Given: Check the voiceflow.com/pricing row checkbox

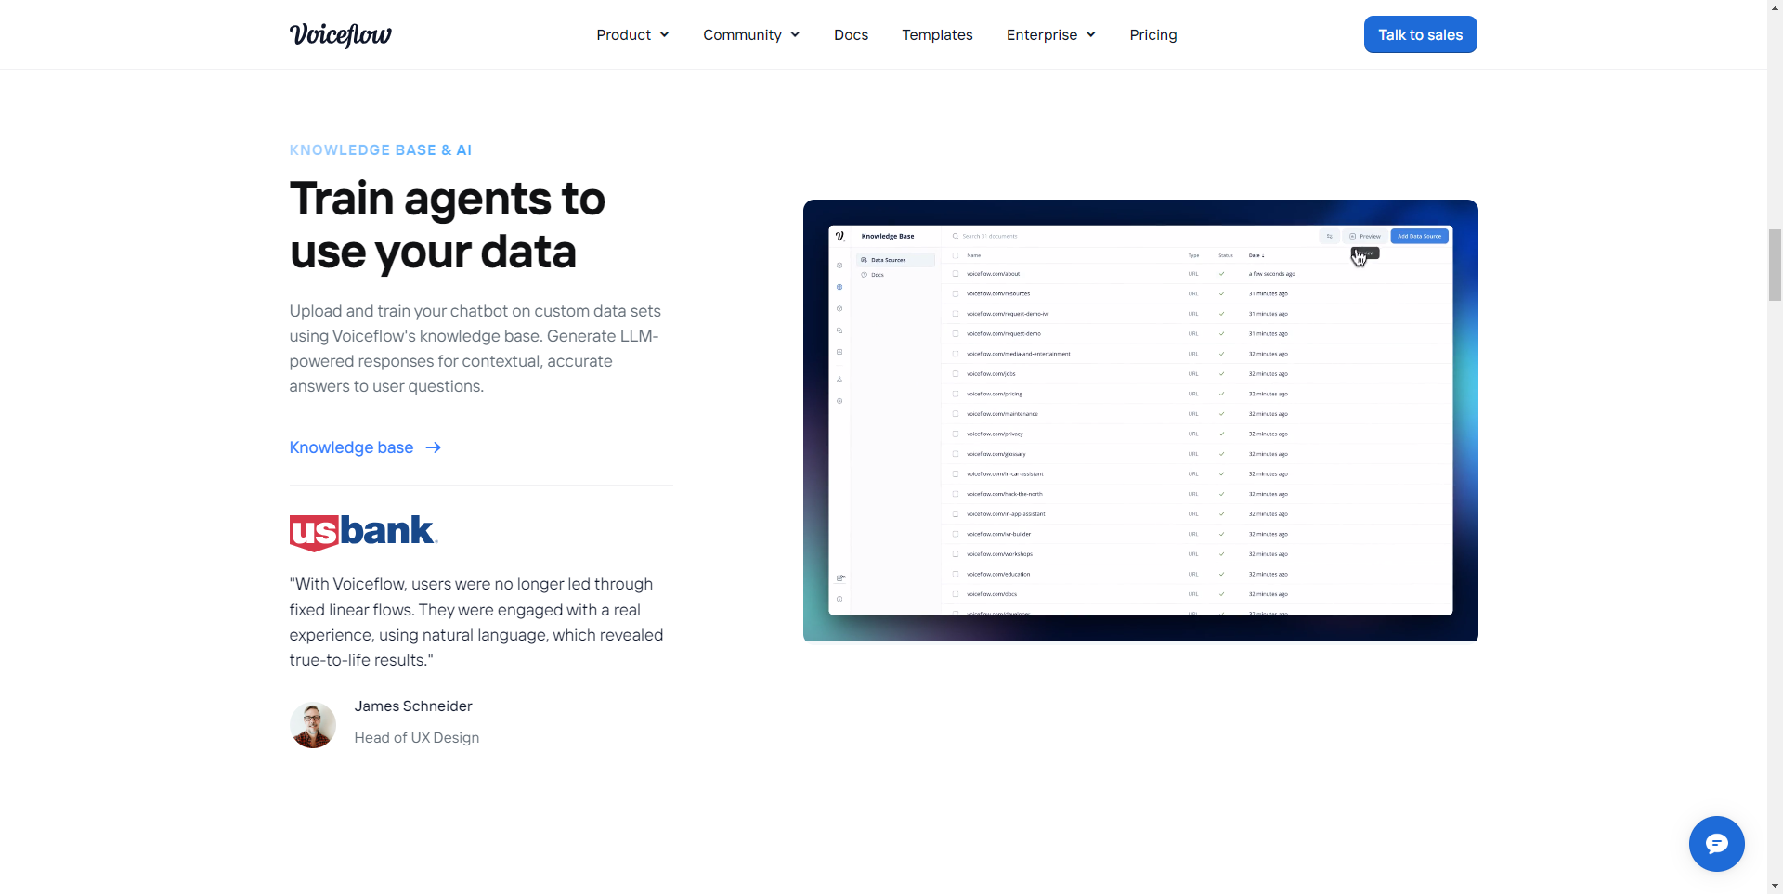Looking at the screenshot, I should [956, 394].
